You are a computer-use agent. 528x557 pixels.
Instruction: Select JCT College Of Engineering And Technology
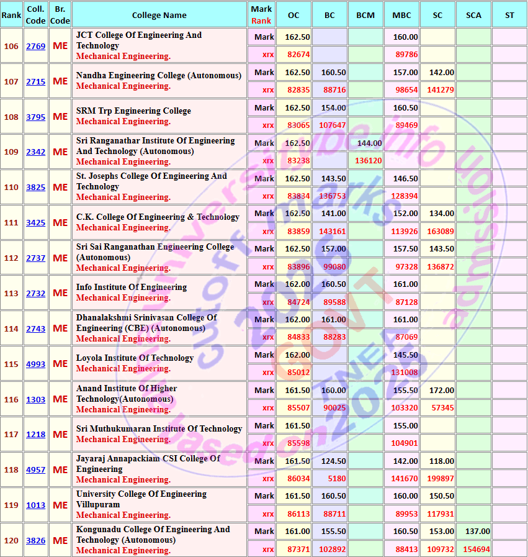(139, 40)
